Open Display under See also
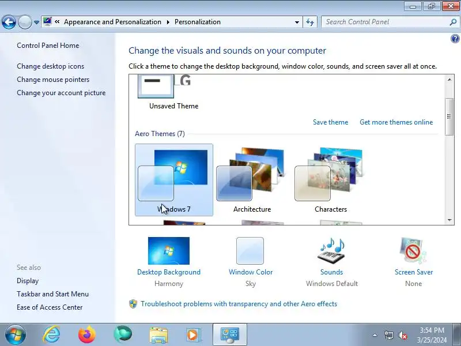This screenshot has width=461, height=346. 28,281
